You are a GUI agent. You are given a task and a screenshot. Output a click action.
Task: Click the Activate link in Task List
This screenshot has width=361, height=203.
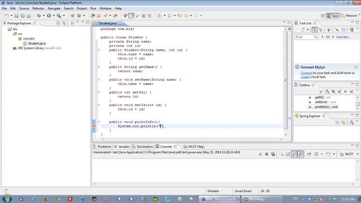[343, 37]
